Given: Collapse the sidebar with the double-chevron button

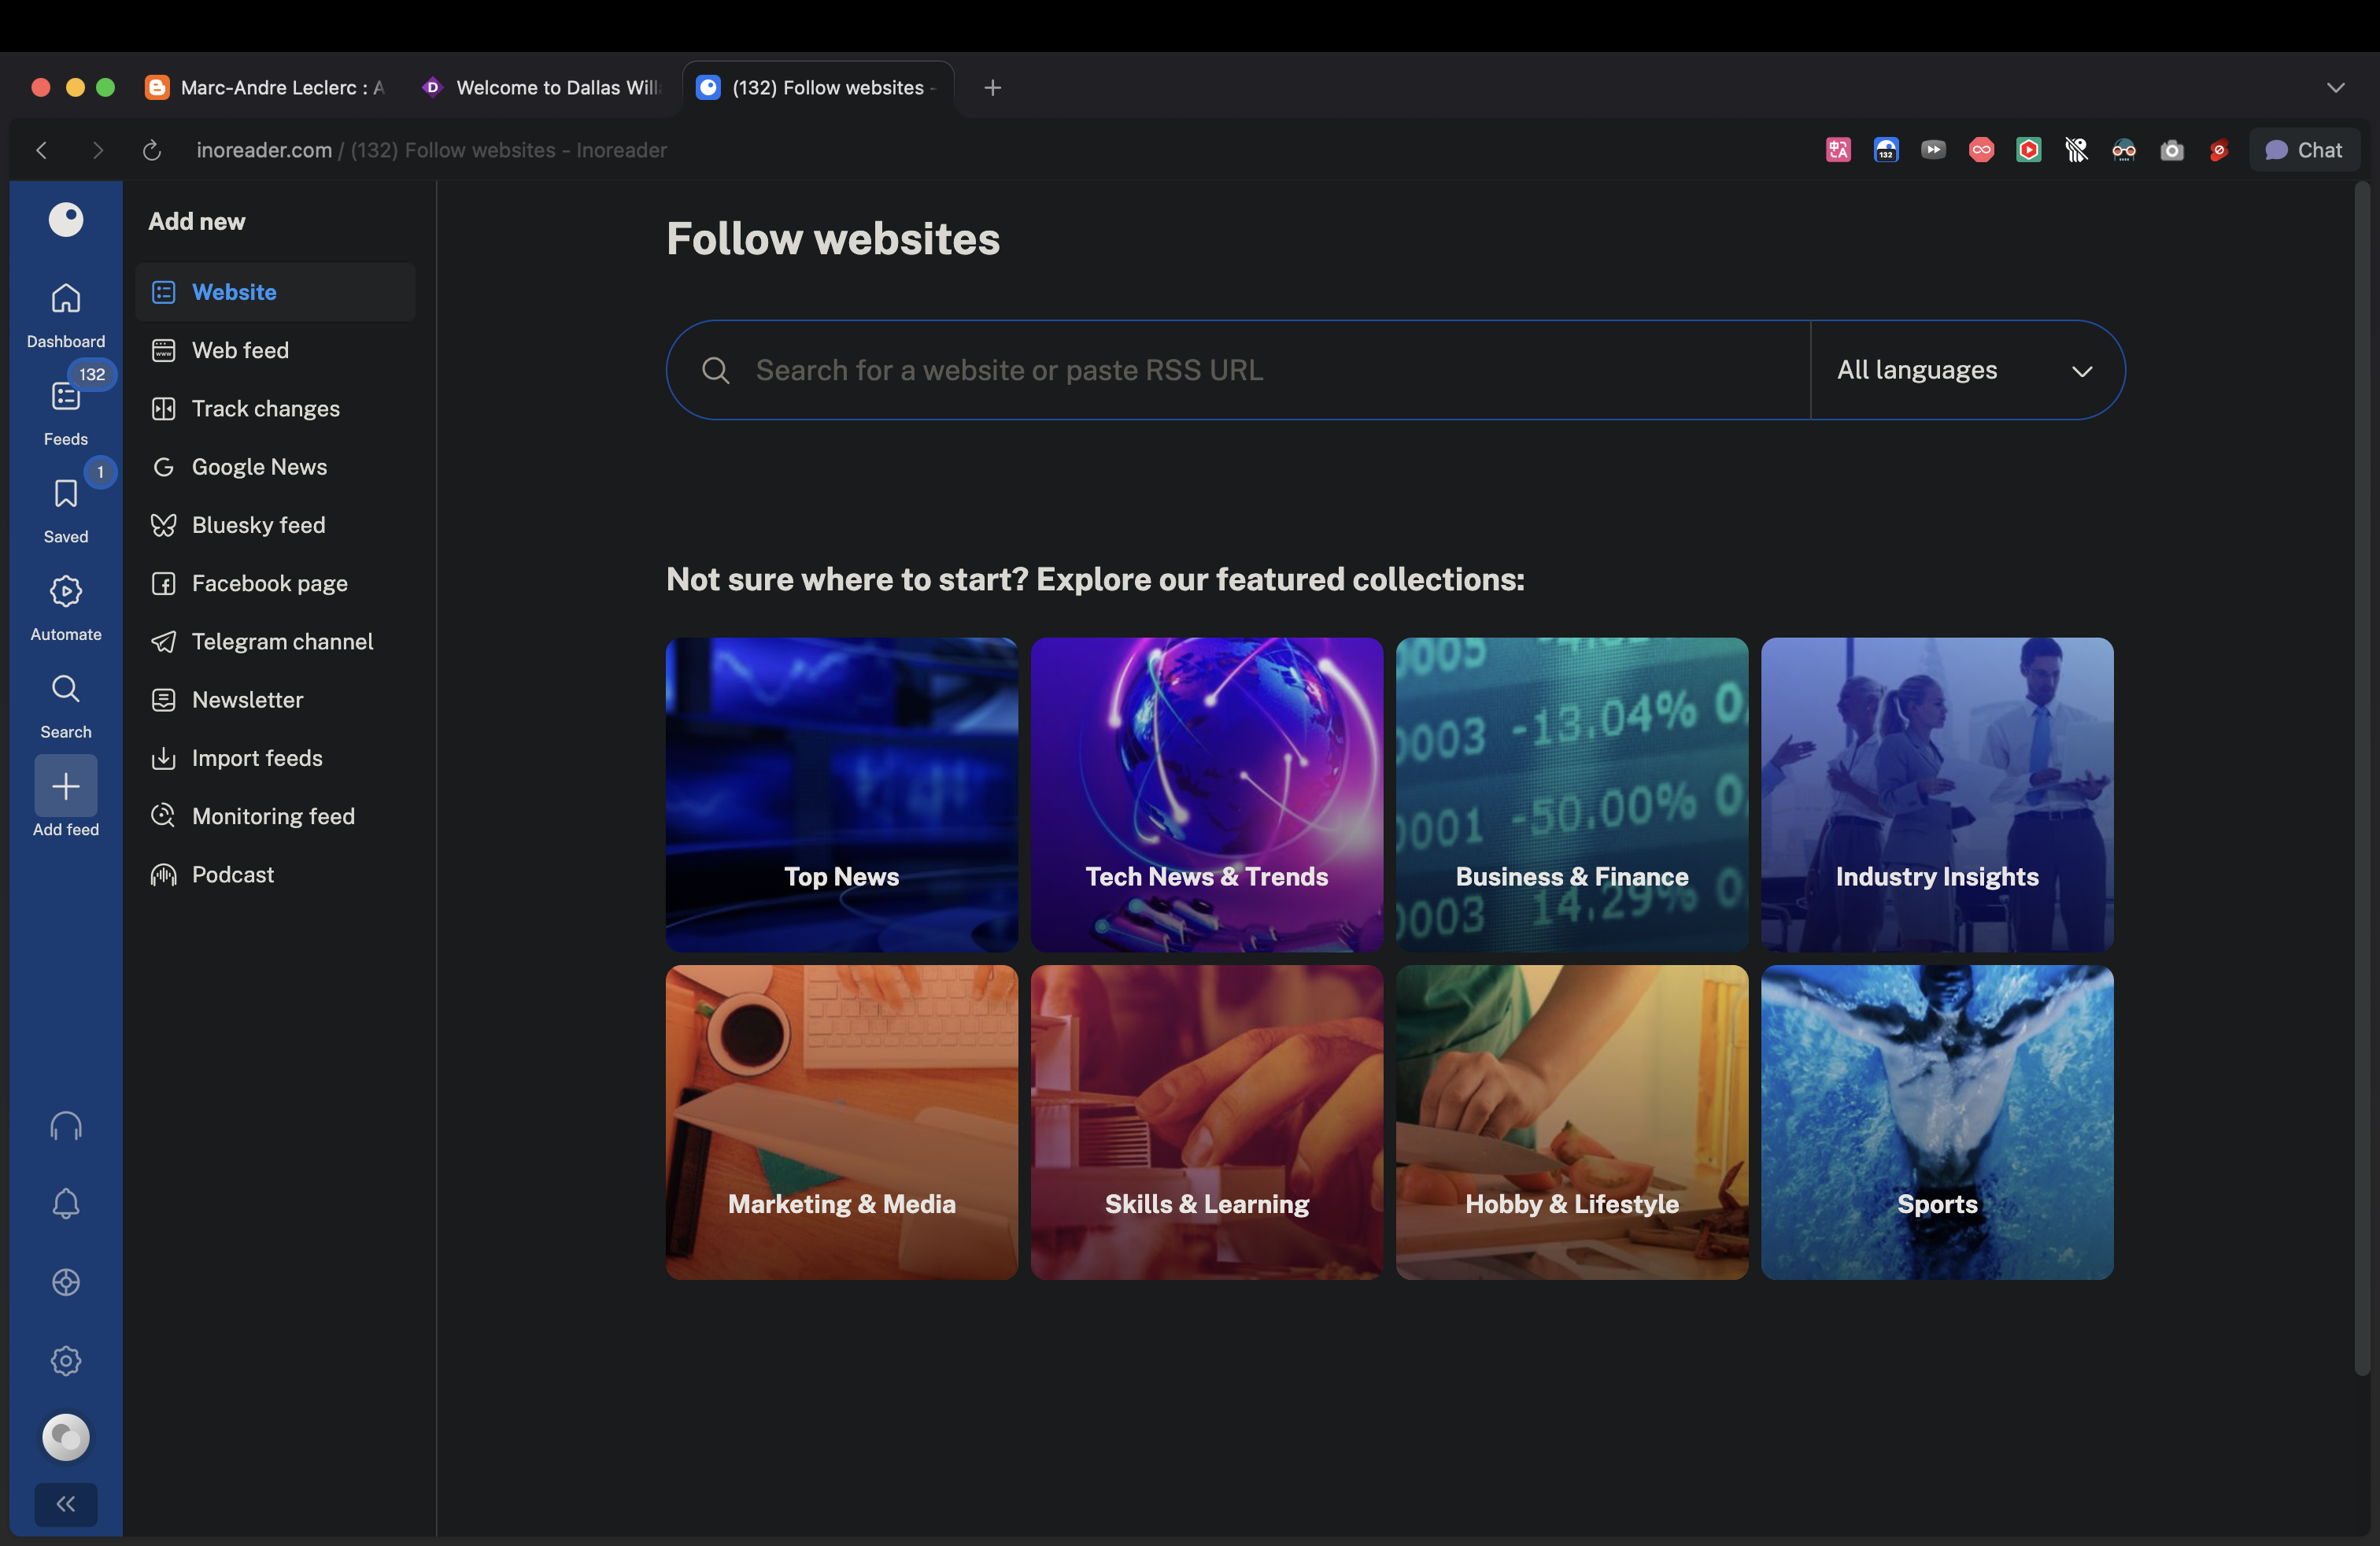Looking at the screenshot, I should tap(65, 1504).
